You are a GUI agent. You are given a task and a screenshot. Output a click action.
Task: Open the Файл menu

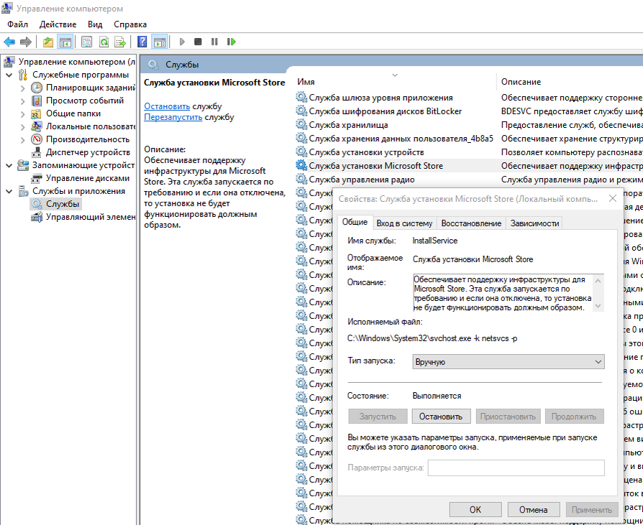(18, 24)
